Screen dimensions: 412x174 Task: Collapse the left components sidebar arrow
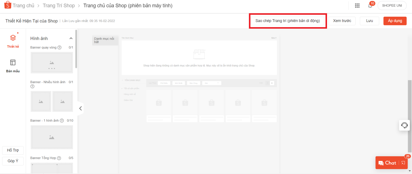[x=81, y=108]
